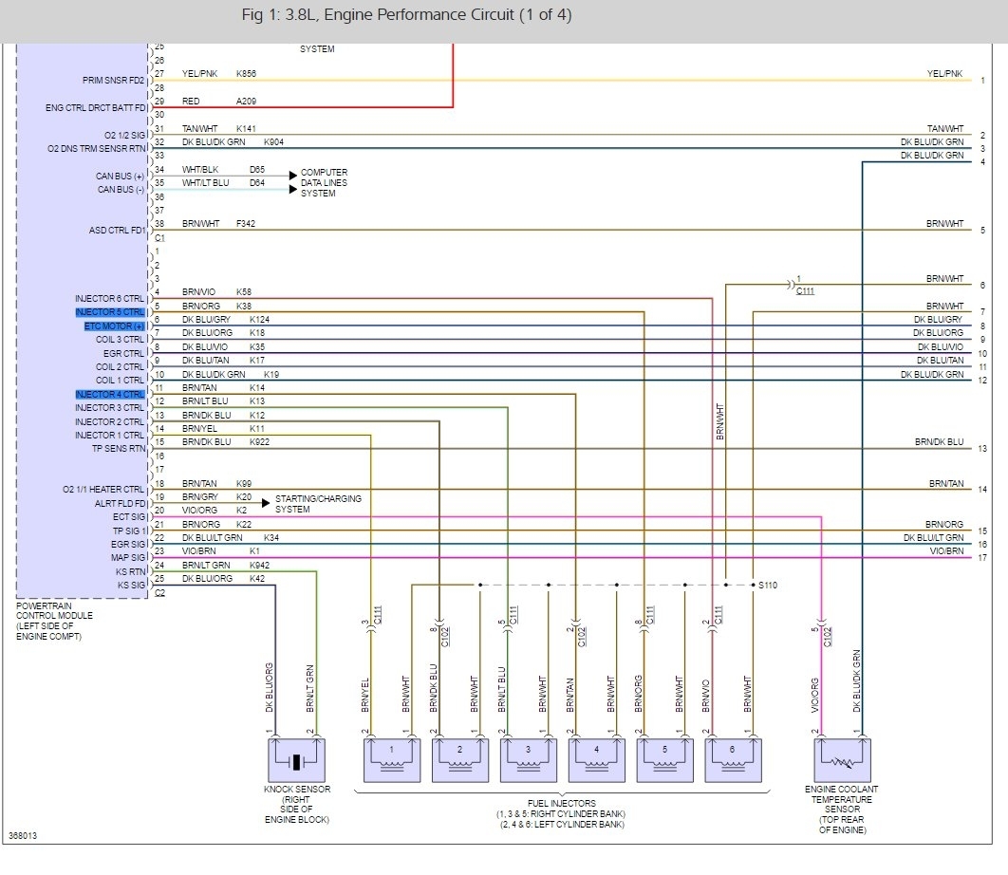Click the S110 splice label
Screen dimensions: 1008x875
tap(769, 586)
